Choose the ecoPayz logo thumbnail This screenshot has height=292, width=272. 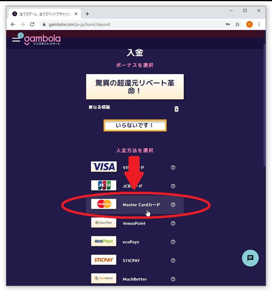(x=104, y=241)
